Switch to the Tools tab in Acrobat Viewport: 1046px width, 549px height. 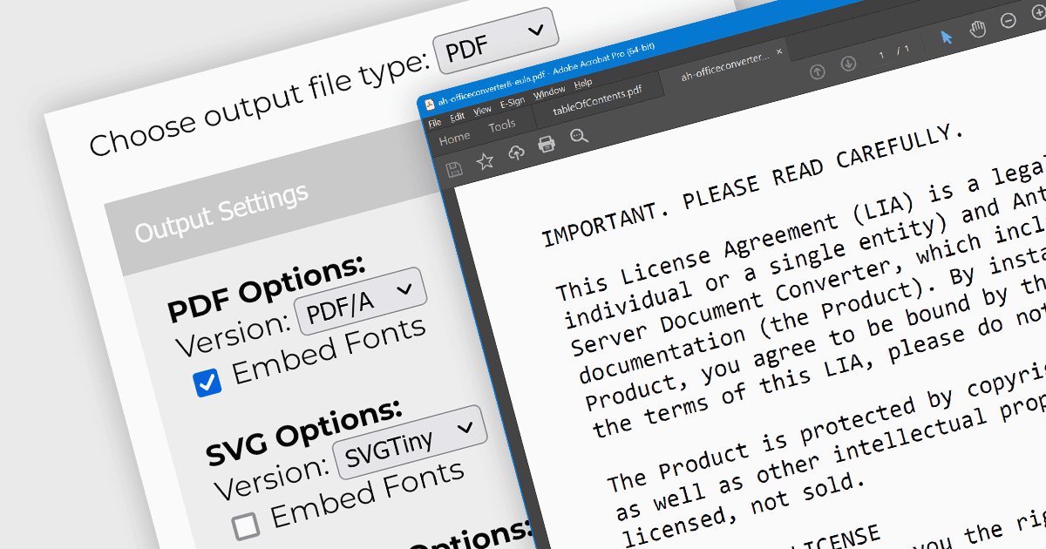pos(501,126)
